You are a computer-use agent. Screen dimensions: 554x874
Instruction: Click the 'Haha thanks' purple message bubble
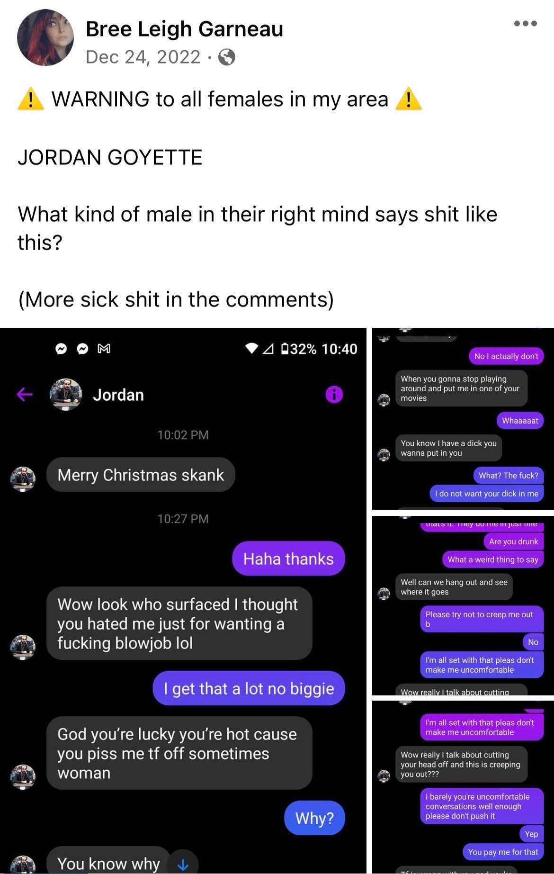pyautogui.click(x=288, y=559)
